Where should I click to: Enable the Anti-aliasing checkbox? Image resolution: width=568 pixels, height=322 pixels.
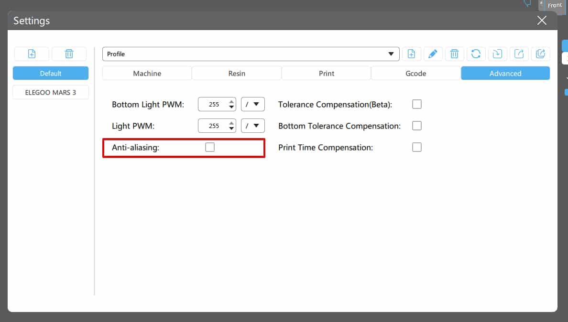tap(209, 147)
